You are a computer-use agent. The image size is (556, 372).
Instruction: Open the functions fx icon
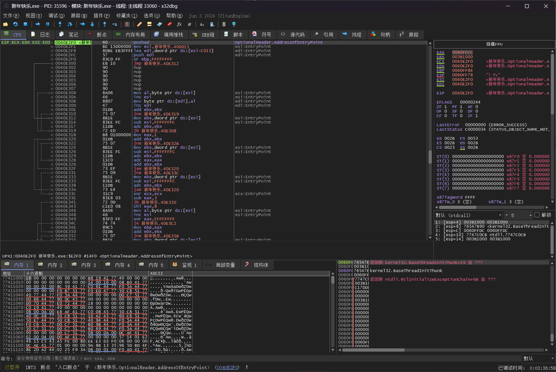click(180, 24)
